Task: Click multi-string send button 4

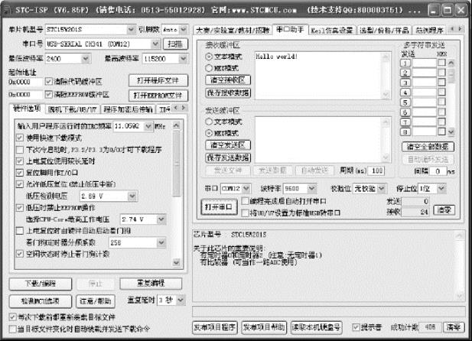Action: [x=405, y=93]
